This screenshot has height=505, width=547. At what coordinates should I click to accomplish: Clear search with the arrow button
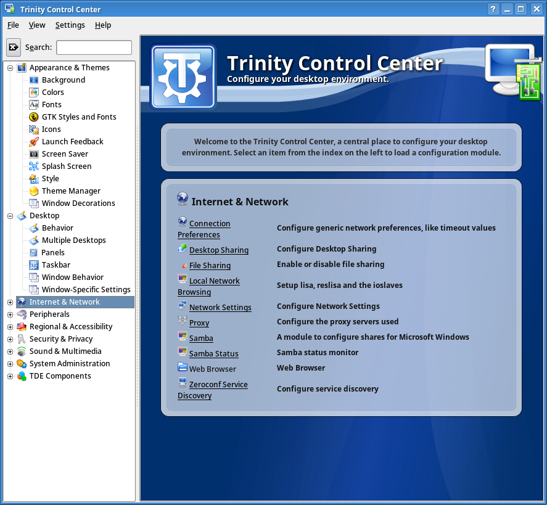[x=14, y=47]
